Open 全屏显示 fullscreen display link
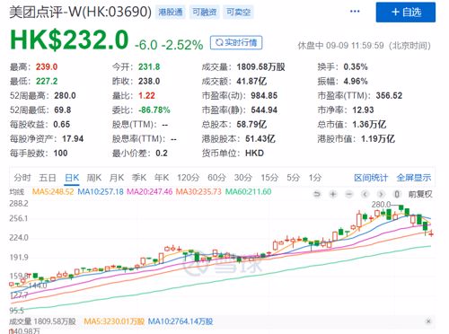Screen dimensions: 449x334 click(414, 178)
